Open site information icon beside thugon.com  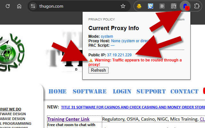pyautogui.click(x=33, y=6)
